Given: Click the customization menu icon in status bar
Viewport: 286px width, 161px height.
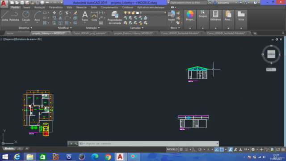Looking at the screenshot, I should [283, 149].
